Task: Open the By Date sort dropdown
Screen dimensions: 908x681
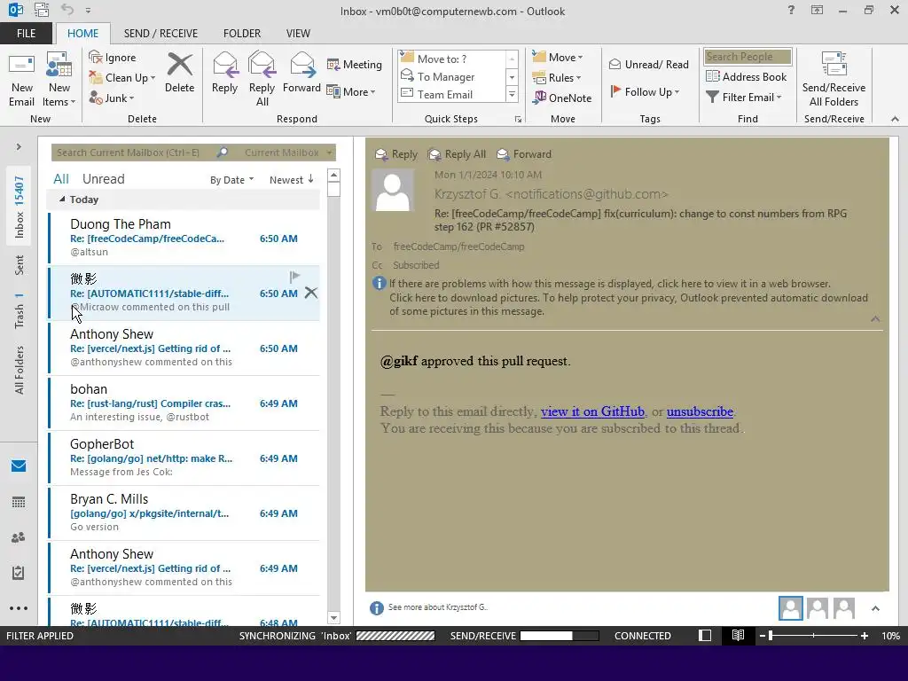Action: [231, 180]
